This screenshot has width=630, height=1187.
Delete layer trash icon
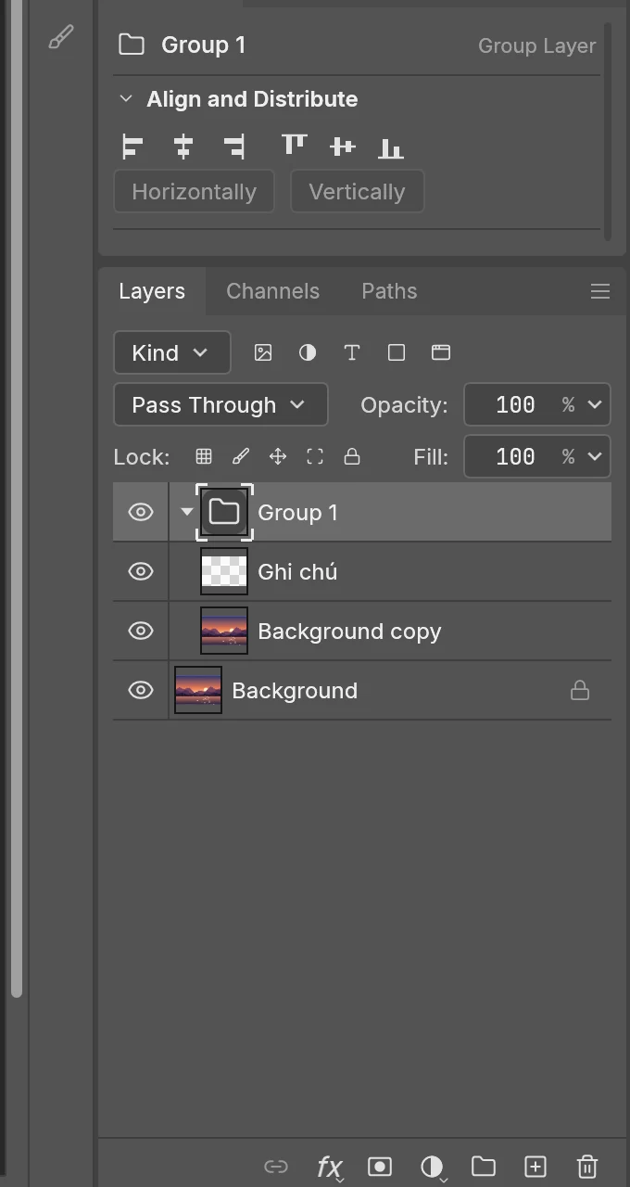(x=587, y=1167)
